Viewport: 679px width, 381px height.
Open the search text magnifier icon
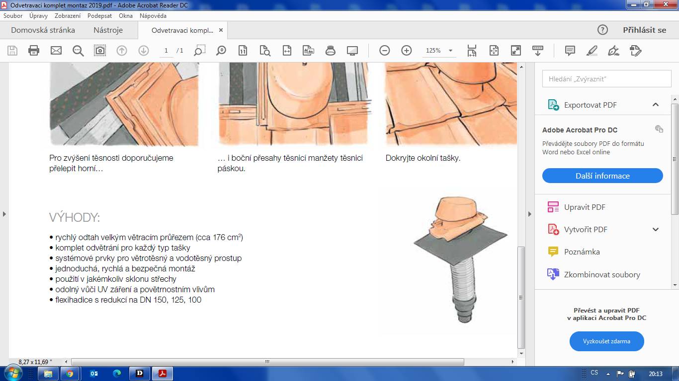click(x=78, y=51)
